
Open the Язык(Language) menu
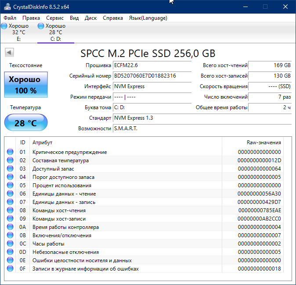coord(148,18)
